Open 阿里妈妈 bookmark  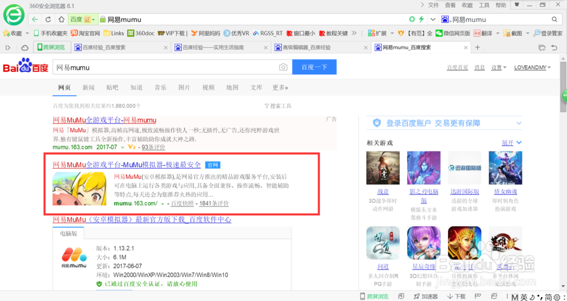coord(206,33)
